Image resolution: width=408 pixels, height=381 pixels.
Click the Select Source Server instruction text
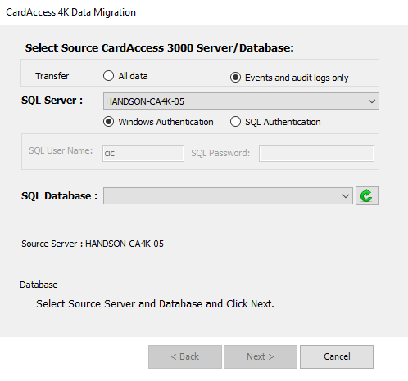click(x=155, y=304)
